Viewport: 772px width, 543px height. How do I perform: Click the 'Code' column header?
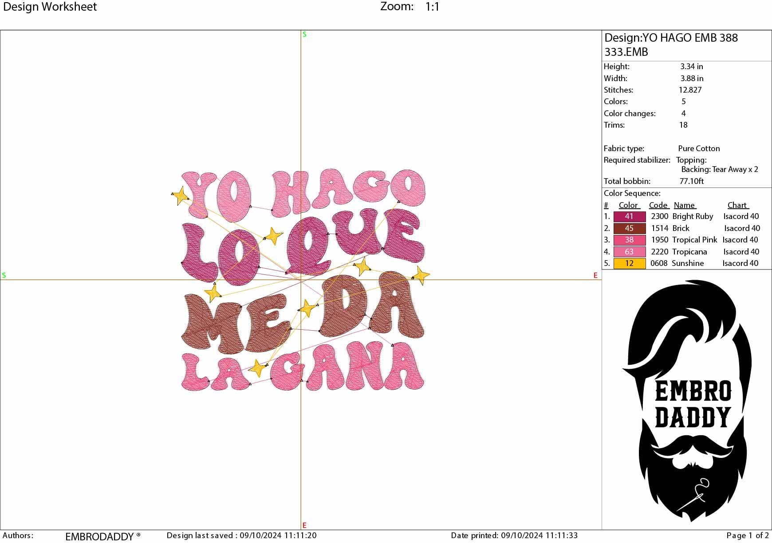click(659, 205)
